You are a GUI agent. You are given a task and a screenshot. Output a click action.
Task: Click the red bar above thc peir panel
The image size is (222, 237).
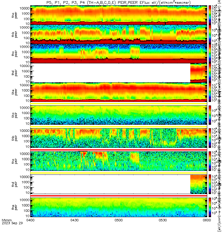click(x=119, y=150)
